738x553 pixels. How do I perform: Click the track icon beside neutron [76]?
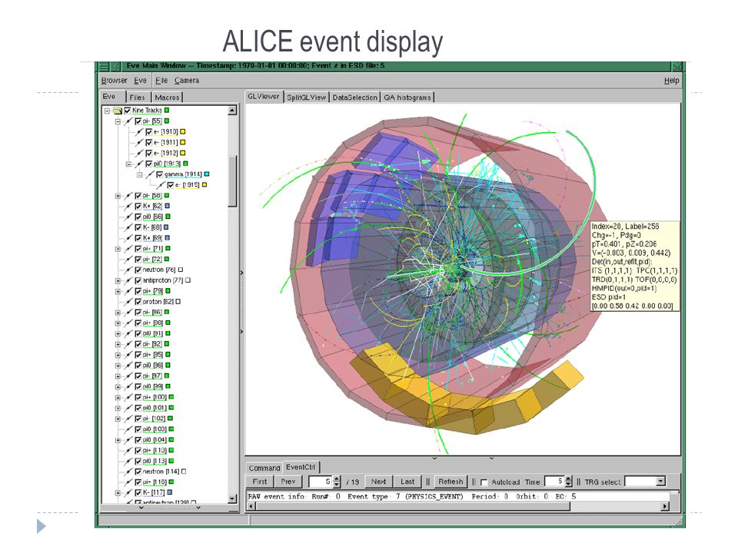(128, 270)
